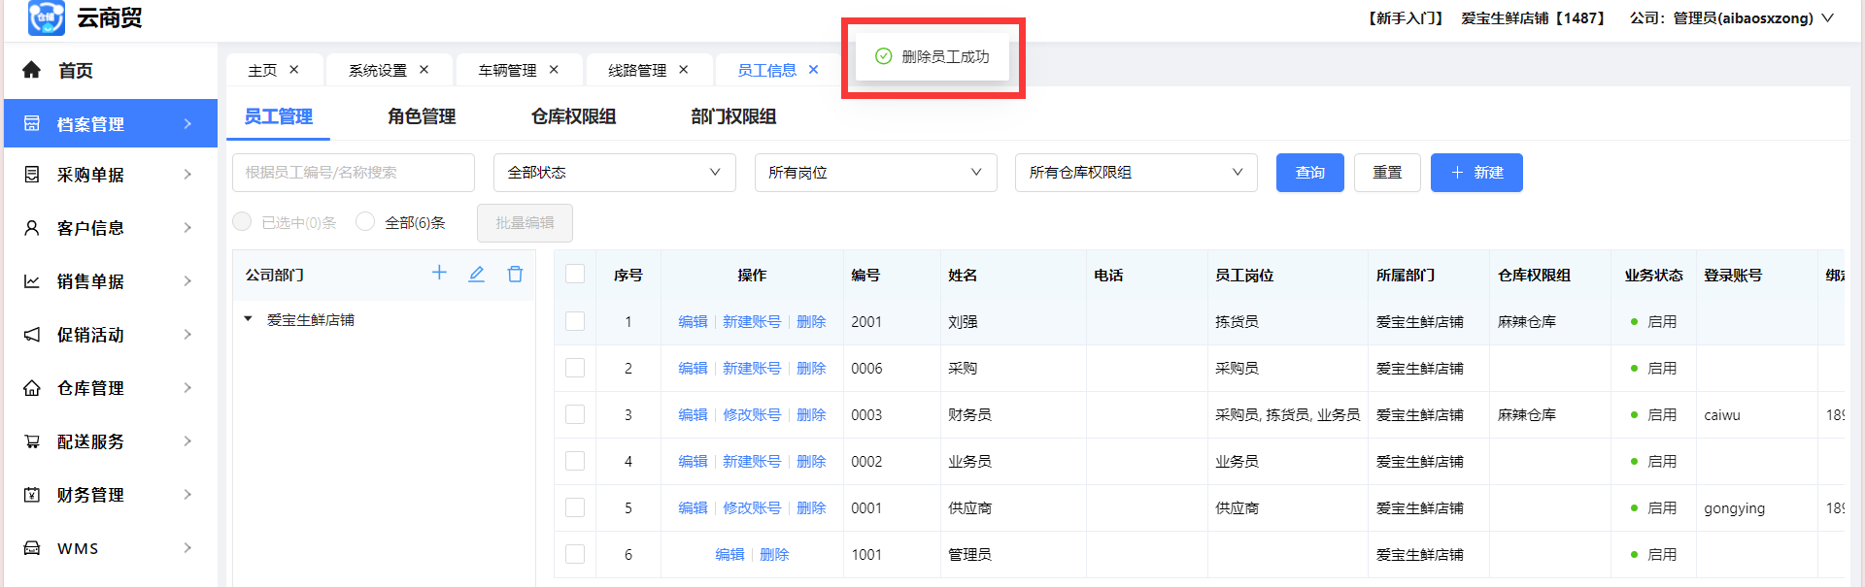Toggle the select-all checkbox in table header

tap(575, 275)
